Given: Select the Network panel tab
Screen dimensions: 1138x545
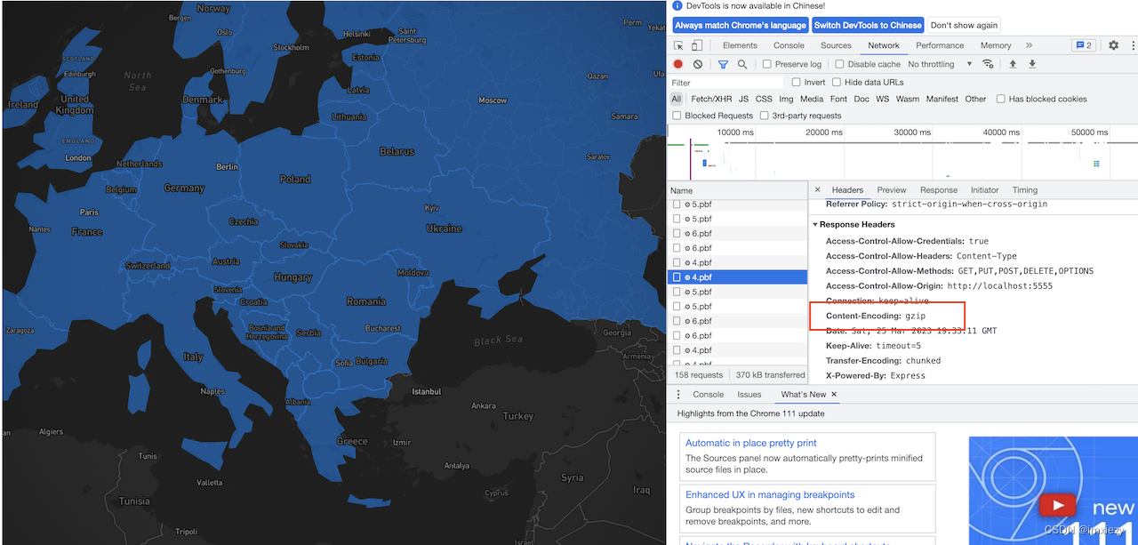Looking at the screenshot, I should (x=884, y=45).
